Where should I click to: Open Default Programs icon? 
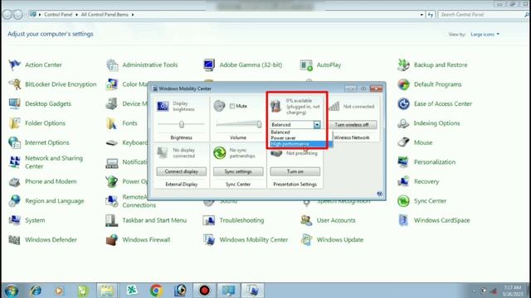coord(403,84)
